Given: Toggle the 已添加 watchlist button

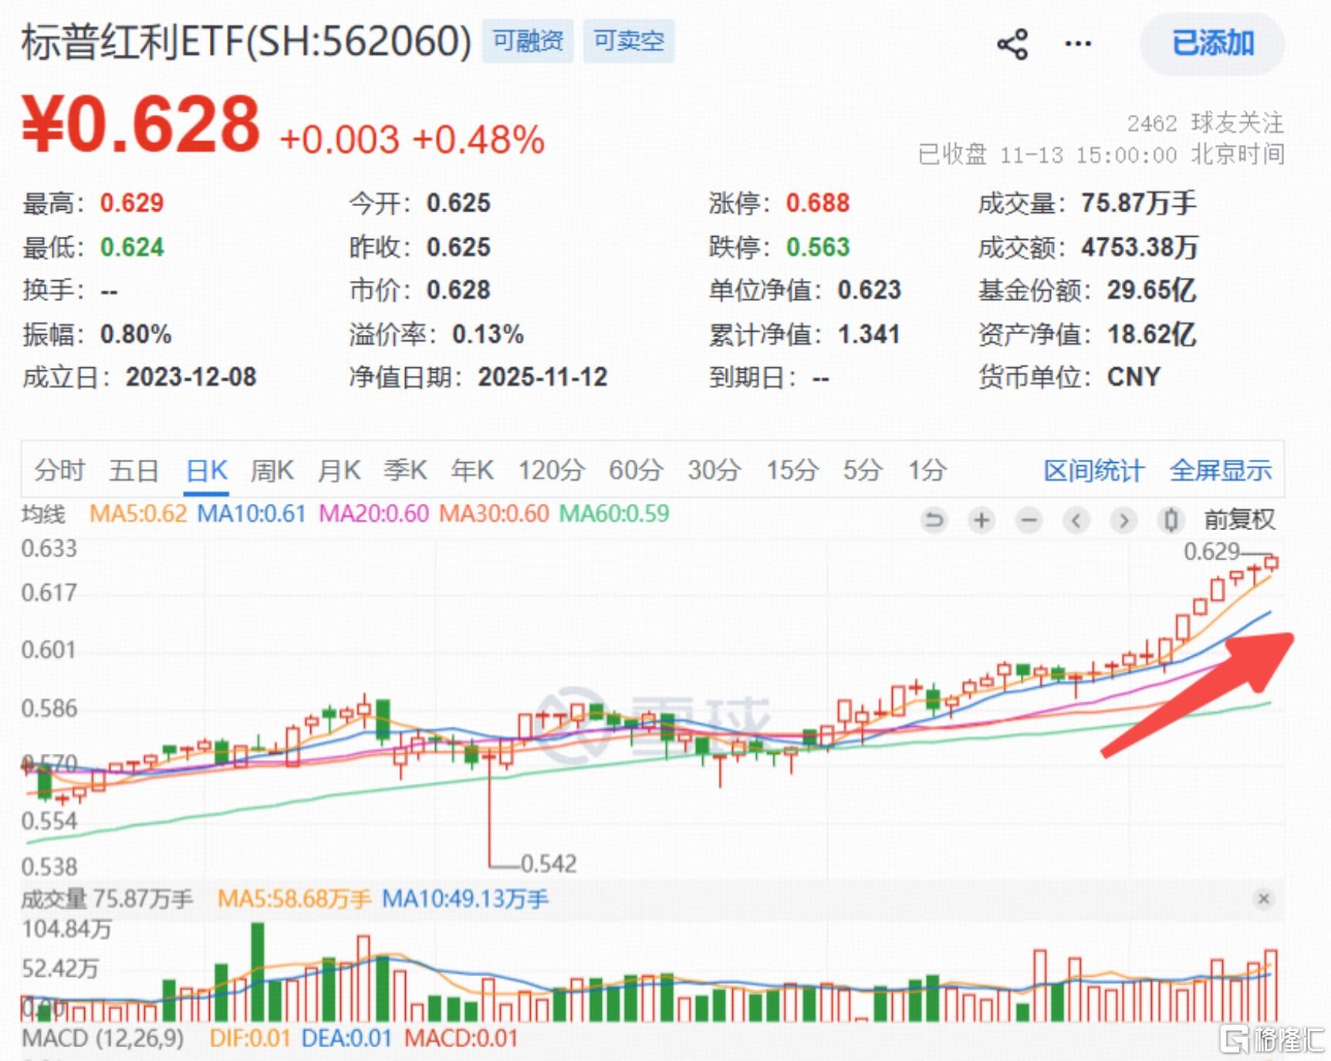Looking at the screenshot, I should coord(1212,43).
